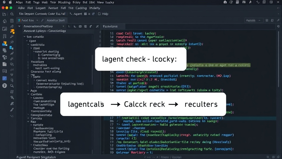This screenshot has width=282, height=159.
Task: Click the X icon in the panel toolbar
Action: point(97,26)
